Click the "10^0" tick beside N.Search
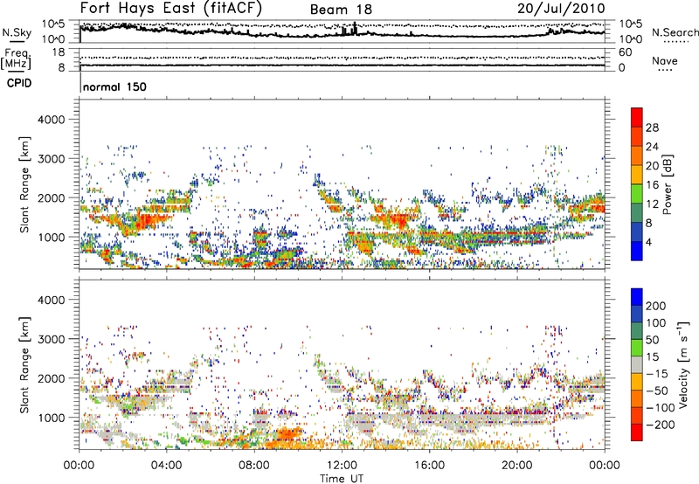 coord(631,39)
